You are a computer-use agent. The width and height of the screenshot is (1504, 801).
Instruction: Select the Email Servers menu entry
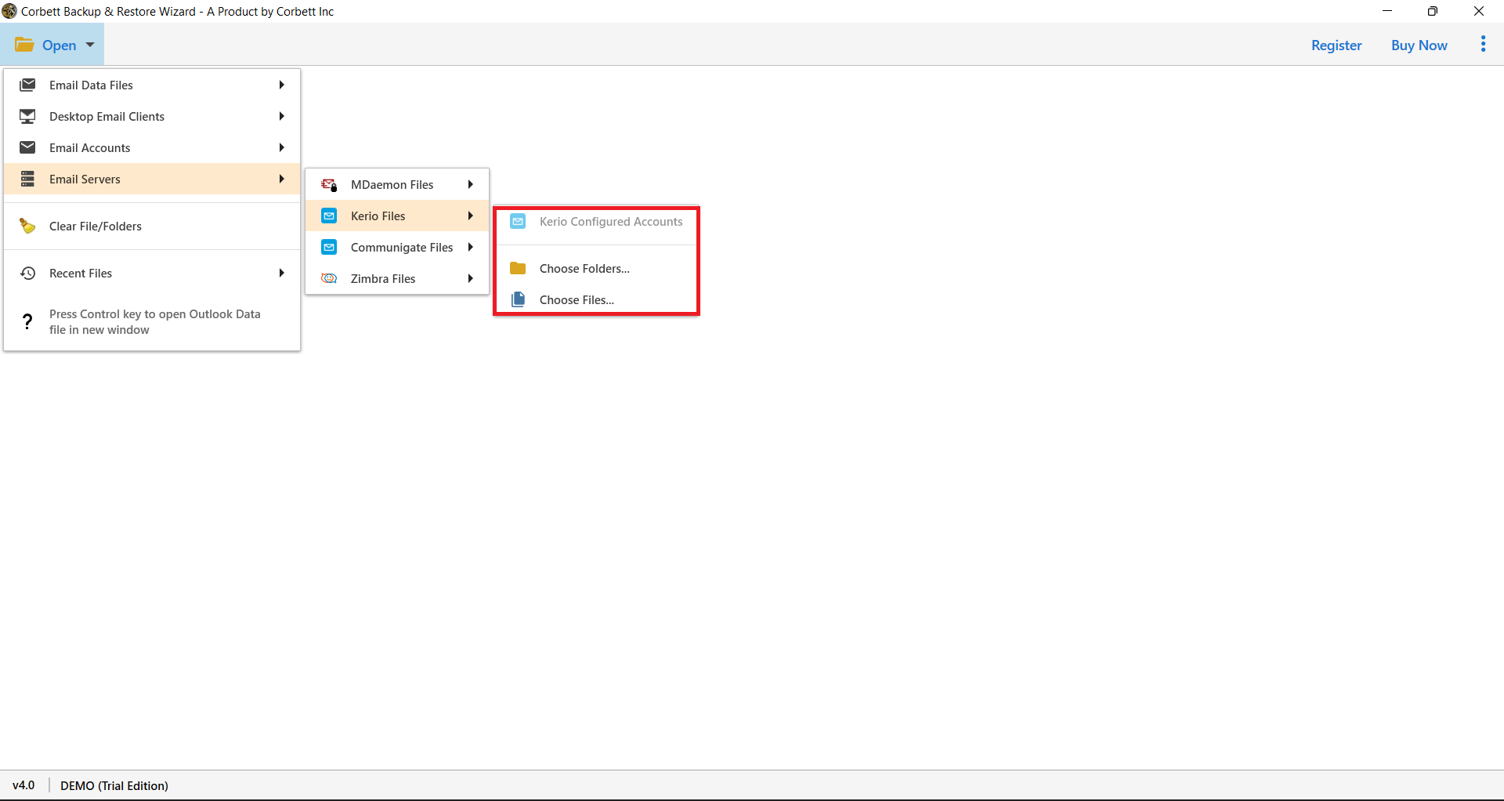(x=152, y=179)
